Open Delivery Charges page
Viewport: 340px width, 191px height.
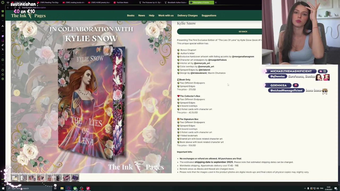point(188,16)
